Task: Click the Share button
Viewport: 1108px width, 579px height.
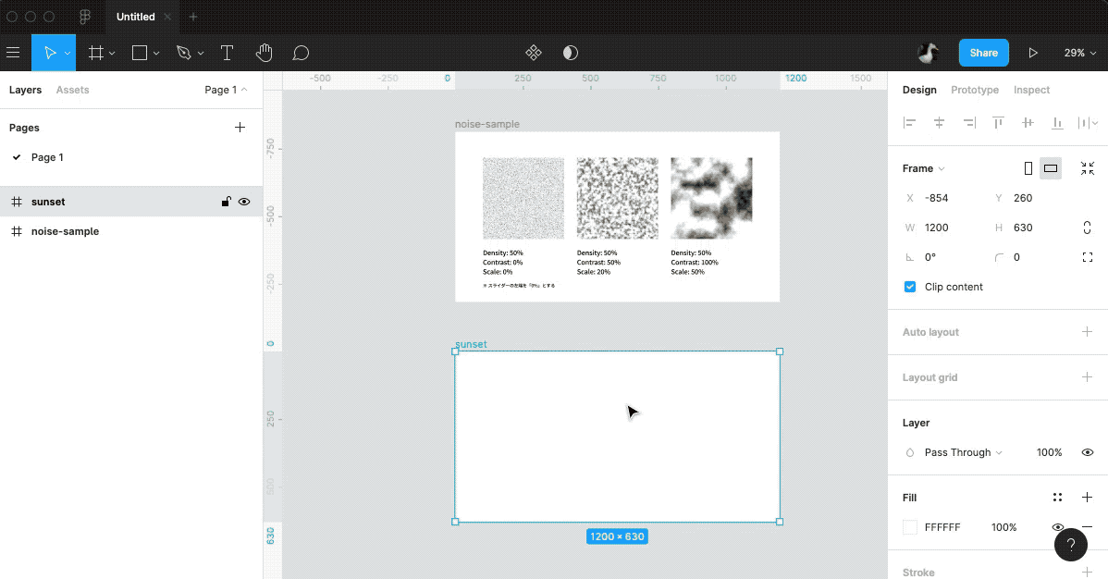Action: point(984,53)
